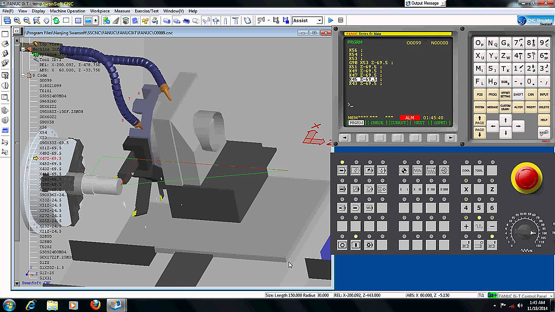Image resolution: width=555 pixels, height=312 pixels.
Task: Click the rapid traverse wave button
Action: pos(479,226)
